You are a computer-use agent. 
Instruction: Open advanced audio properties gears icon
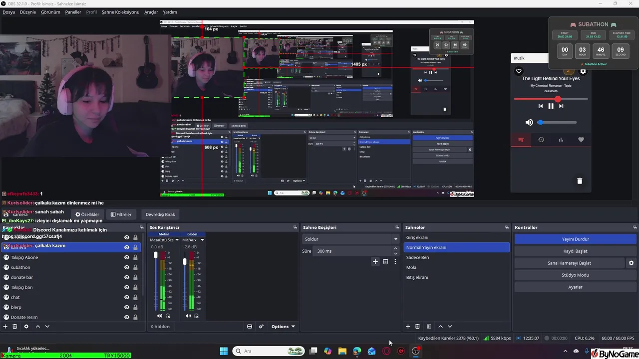[261, 327]
